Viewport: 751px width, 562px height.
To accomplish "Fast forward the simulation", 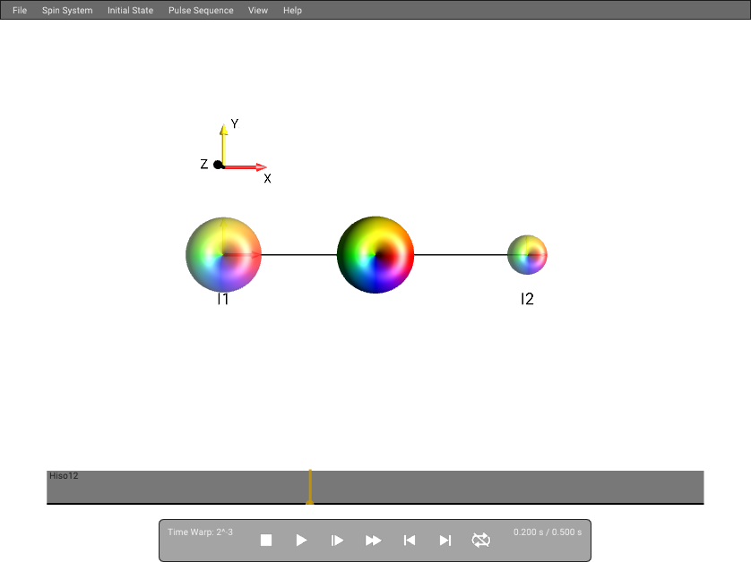I will (x=373, y=540).
